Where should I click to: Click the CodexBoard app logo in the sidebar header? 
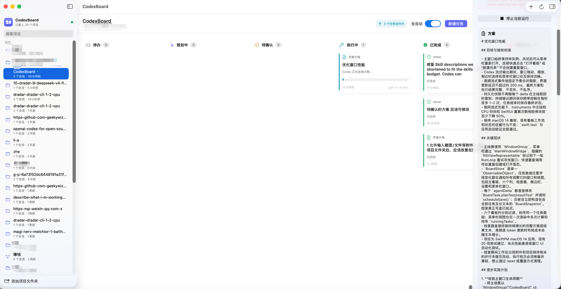tap(8, 22)
